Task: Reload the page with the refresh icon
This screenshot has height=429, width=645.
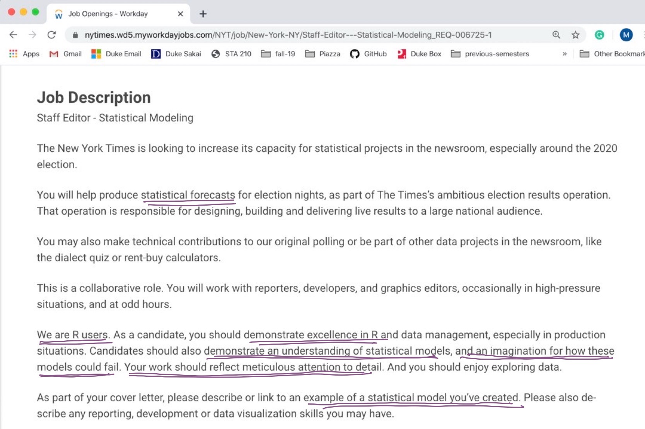Action: (x=51, y=35)
